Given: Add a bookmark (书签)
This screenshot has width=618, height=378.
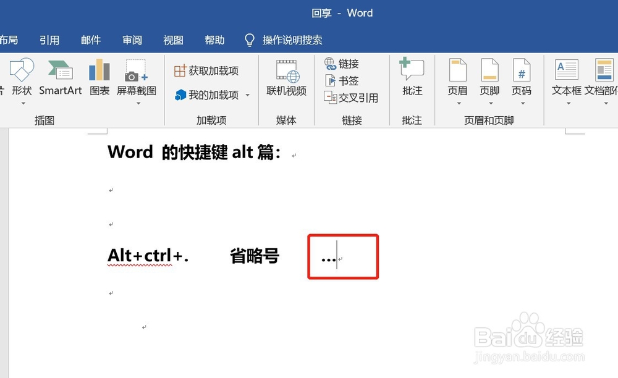Looking at the screenshot, I should point(341,81).
